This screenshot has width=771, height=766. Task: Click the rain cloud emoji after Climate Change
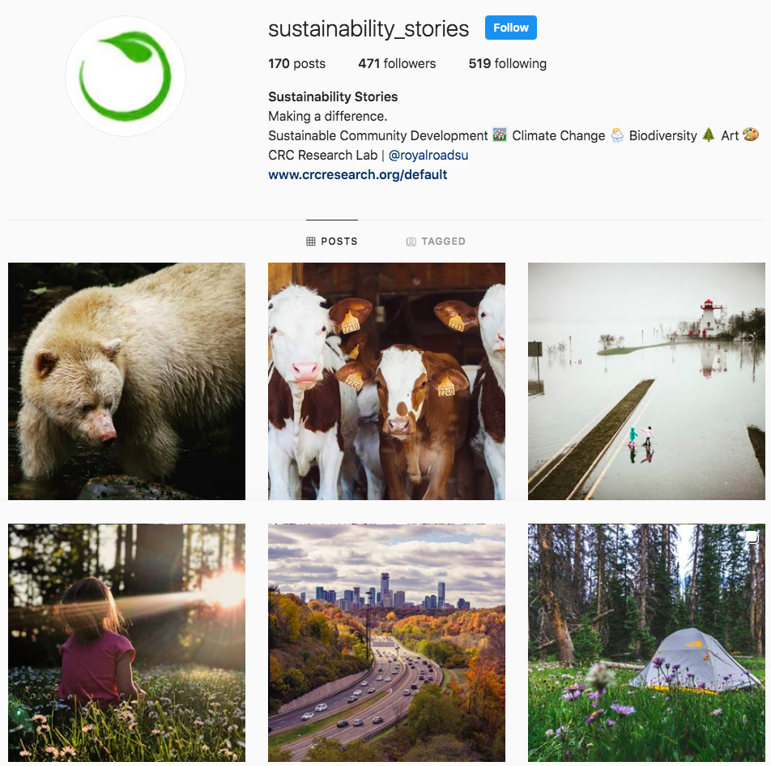pos(617,135)
